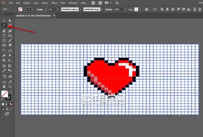Select the Rotate tool

pos(4,51)
